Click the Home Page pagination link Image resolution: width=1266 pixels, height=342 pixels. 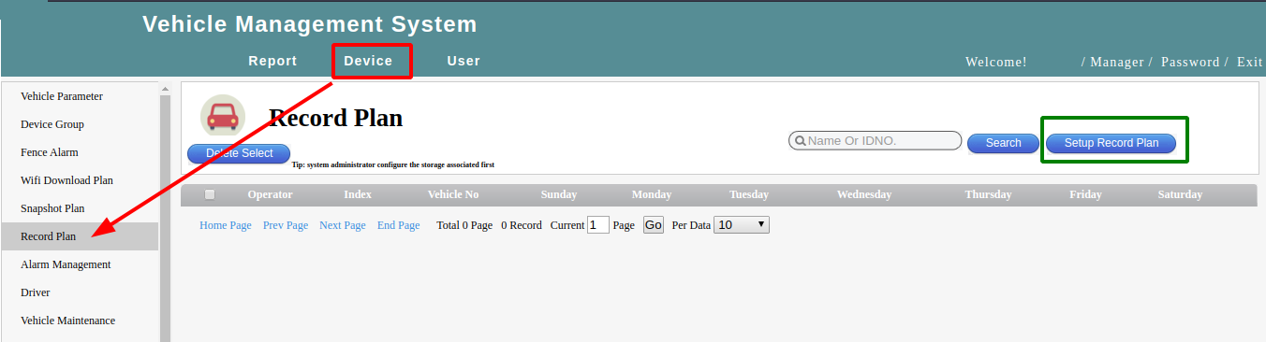(226, 225)
